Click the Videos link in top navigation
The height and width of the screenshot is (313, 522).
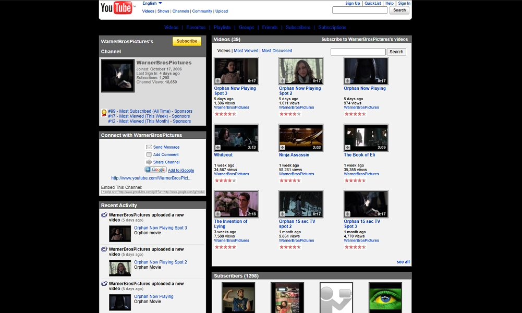[x=148, y=11]
